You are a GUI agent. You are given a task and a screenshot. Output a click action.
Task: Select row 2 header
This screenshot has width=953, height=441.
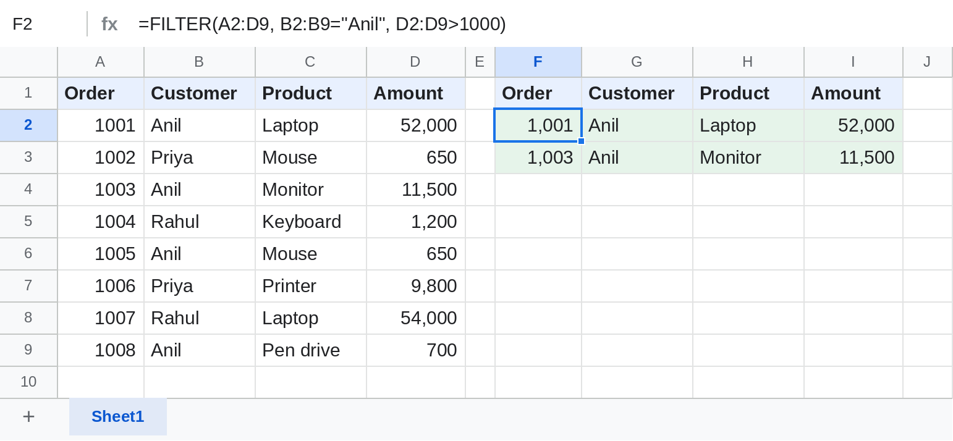(28, 125)
